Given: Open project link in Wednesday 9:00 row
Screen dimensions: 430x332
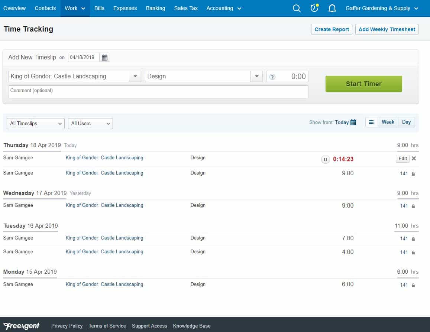Looking at the screenshot, I should pos(104,205).
